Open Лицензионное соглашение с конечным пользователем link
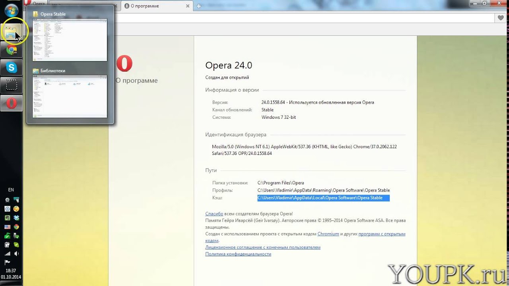This screenshot has width=509, height=286. 262,247
